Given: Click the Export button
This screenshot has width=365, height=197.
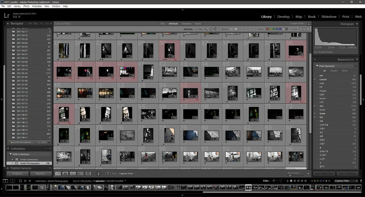Looking at the screenshot, I should 41,173.
